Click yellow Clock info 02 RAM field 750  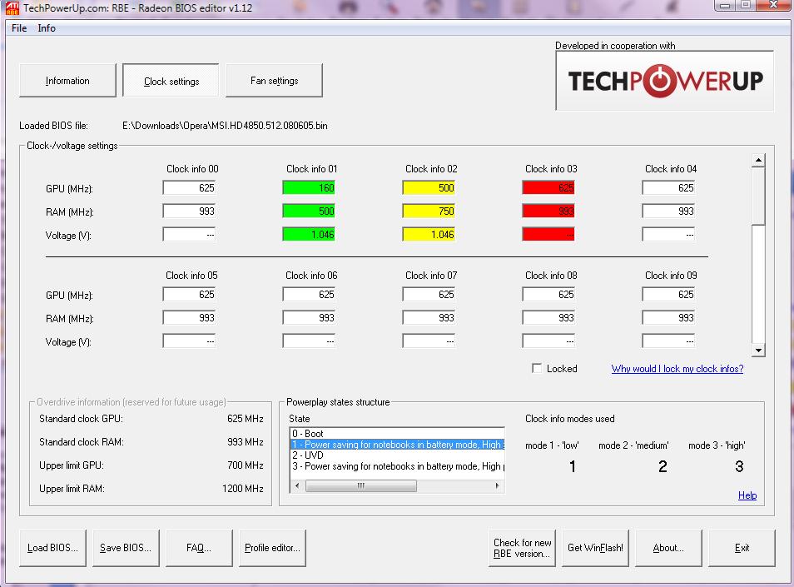(429, 211)
